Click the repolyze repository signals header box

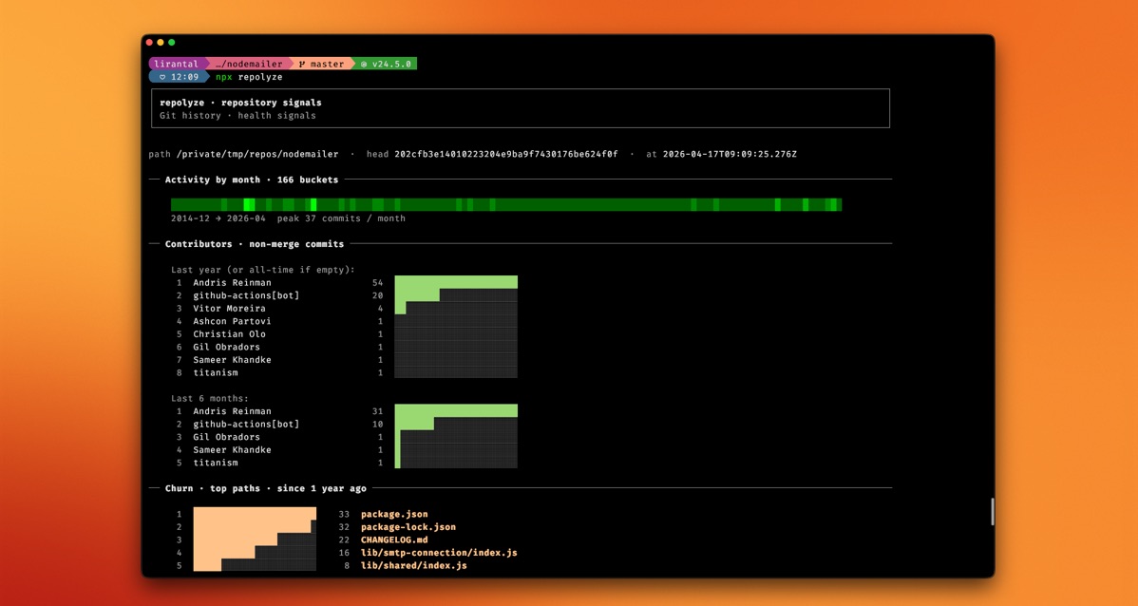click(x=520, y=108)
